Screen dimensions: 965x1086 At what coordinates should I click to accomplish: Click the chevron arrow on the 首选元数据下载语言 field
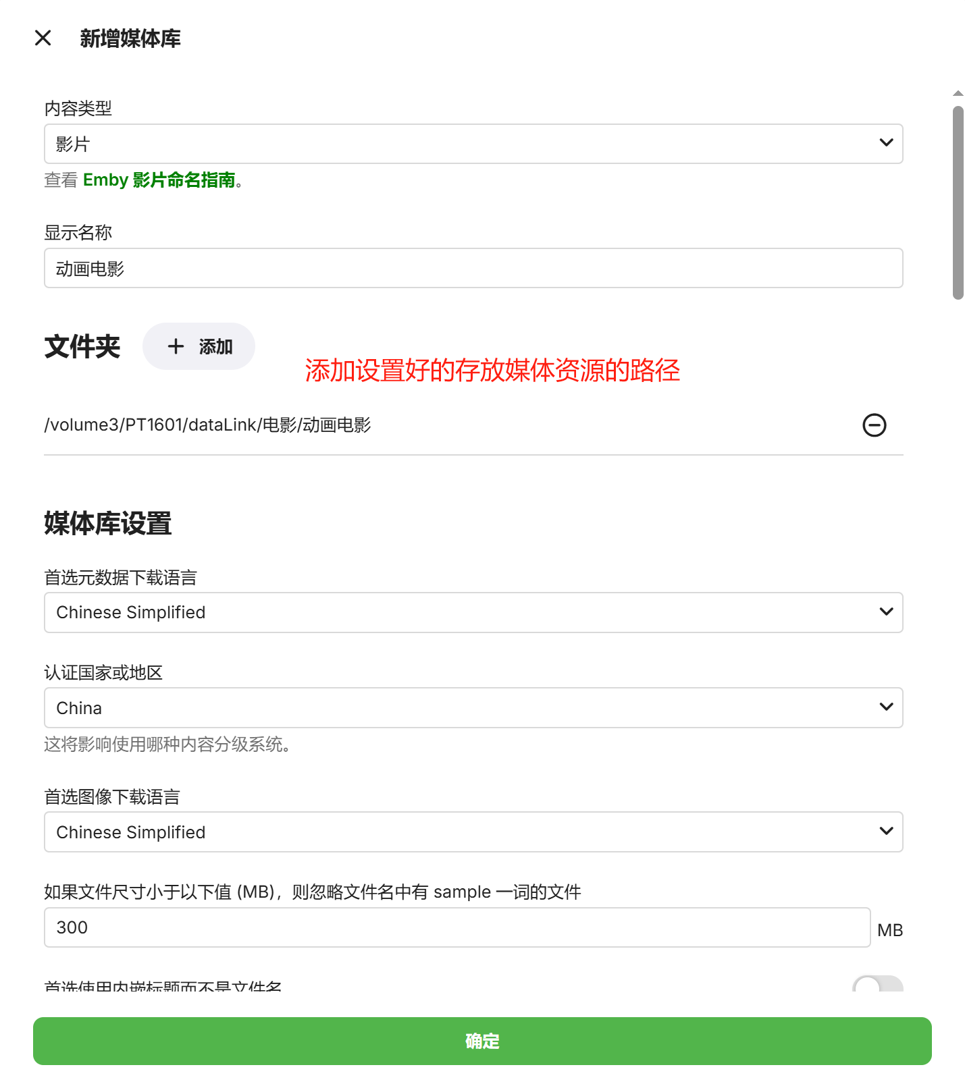(x=886, y=612)
